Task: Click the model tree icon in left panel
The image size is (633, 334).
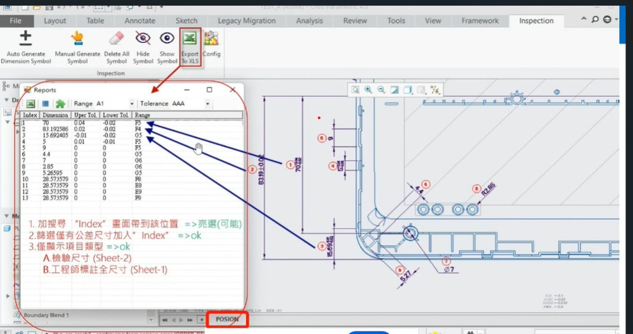Action: click(x=6, y=86)
